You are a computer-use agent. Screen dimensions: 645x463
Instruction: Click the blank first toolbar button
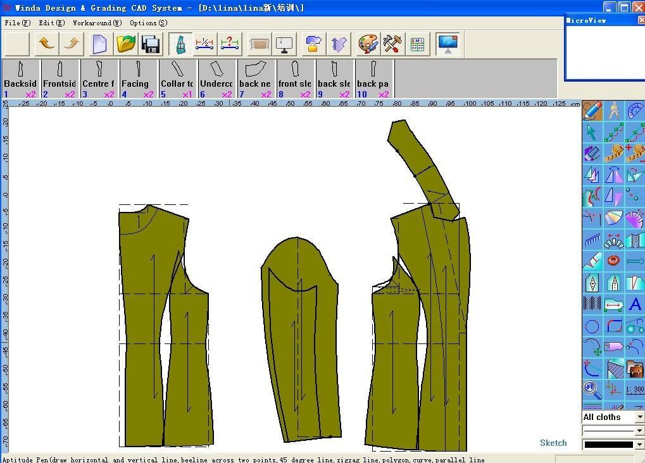pos(16,44)
